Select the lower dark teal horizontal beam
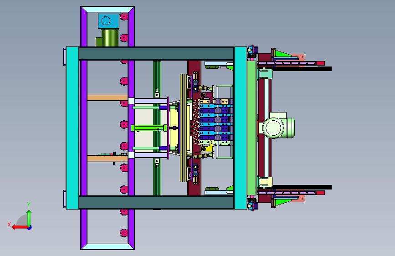This screenshot has height=256, width=395. pyautogui.click(x=156, y=202)
